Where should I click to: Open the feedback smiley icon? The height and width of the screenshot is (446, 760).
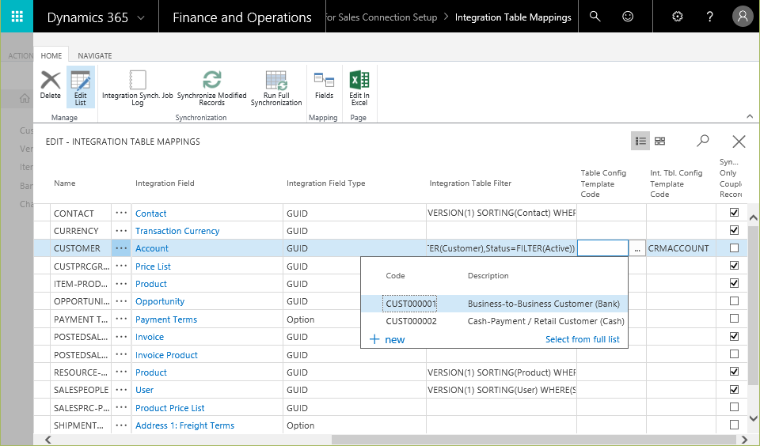point(628,17)
